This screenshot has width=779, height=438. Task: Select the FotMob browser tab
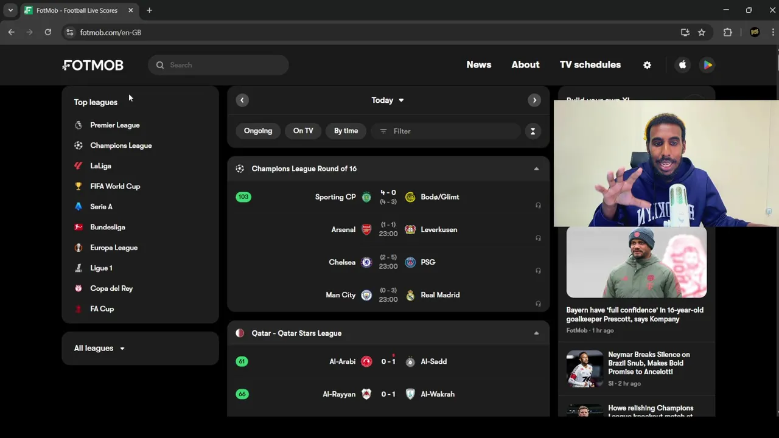[x=79, y=11]
